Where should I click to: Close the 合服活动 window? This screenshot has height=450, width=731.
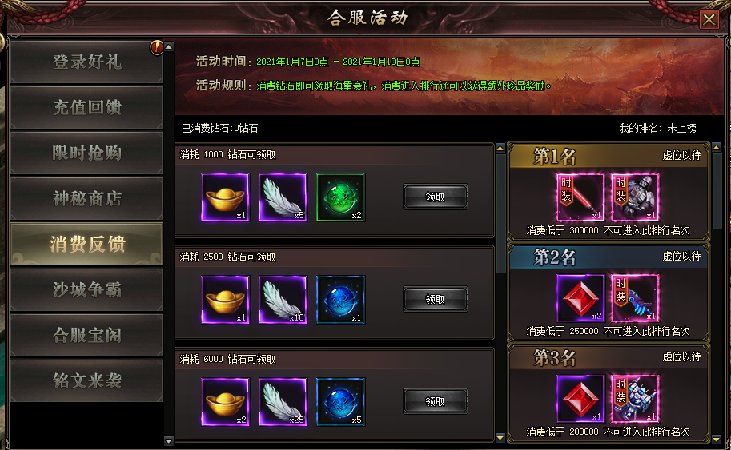click(x=709, y=19)
